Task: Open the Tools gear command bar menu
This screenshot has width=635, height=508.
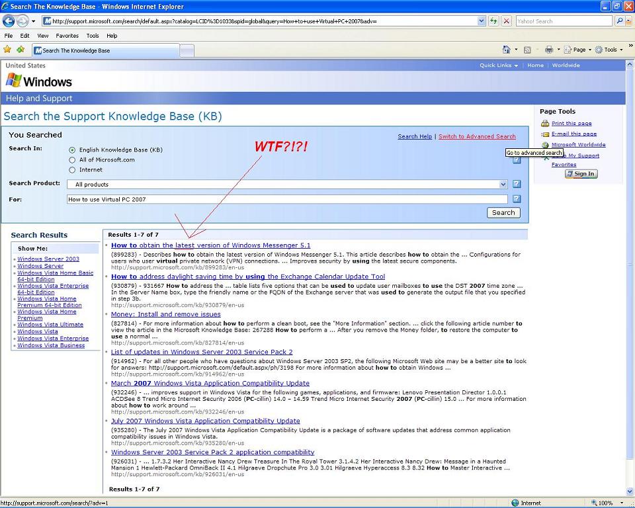Action: click(609, 50)
